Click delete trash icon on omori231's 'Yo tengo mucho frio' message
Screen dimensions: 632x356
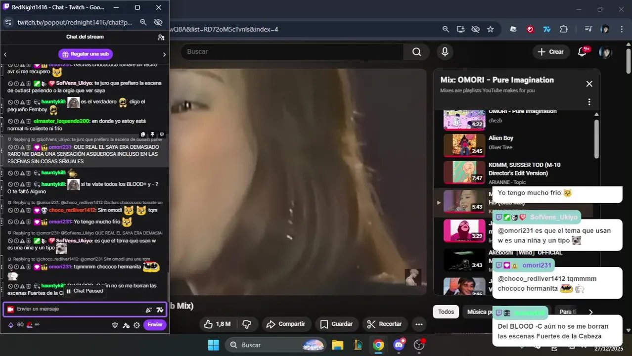point(28,222)
